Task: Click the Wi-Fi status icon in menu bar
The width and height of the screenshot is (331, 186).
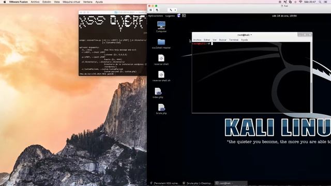Action: click(300, 2)
